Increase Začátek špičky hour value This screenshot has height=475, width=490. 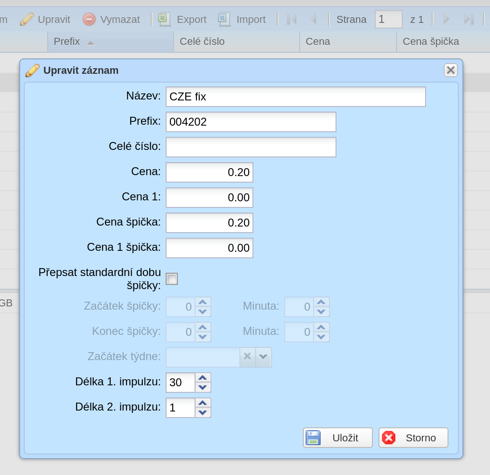[x=203, y=302]
